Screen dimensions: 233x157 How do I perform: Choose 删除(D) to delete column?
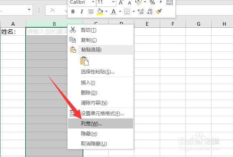point(101,93)
